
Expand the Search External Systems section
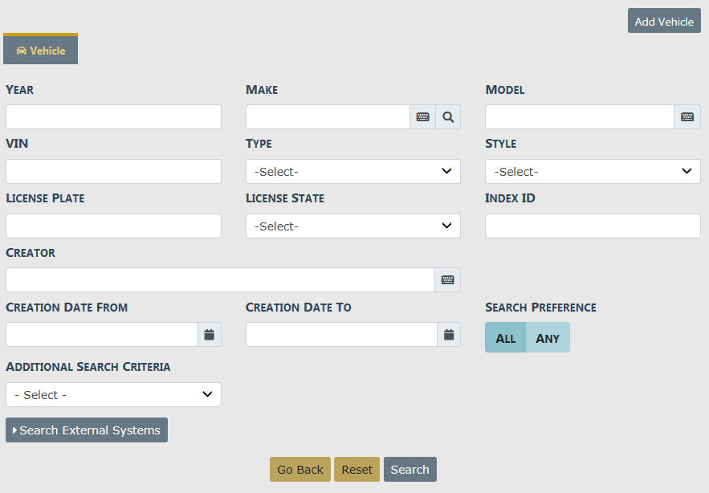coord(87,430)
